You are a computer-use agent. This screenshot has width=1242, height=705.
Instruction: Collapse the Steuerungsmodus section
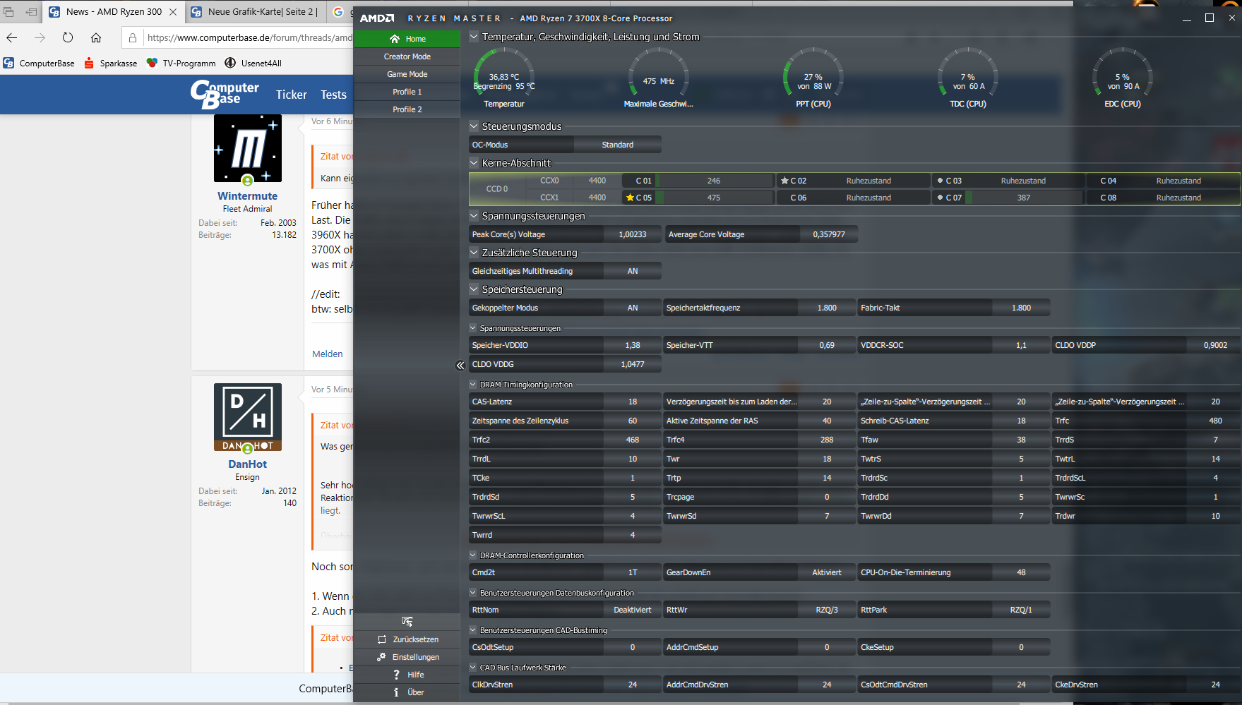(x=474, y=126)
